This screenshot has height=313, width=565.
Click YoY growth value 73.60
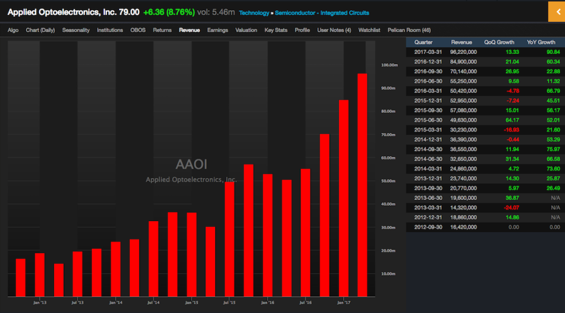pos(553,168)
